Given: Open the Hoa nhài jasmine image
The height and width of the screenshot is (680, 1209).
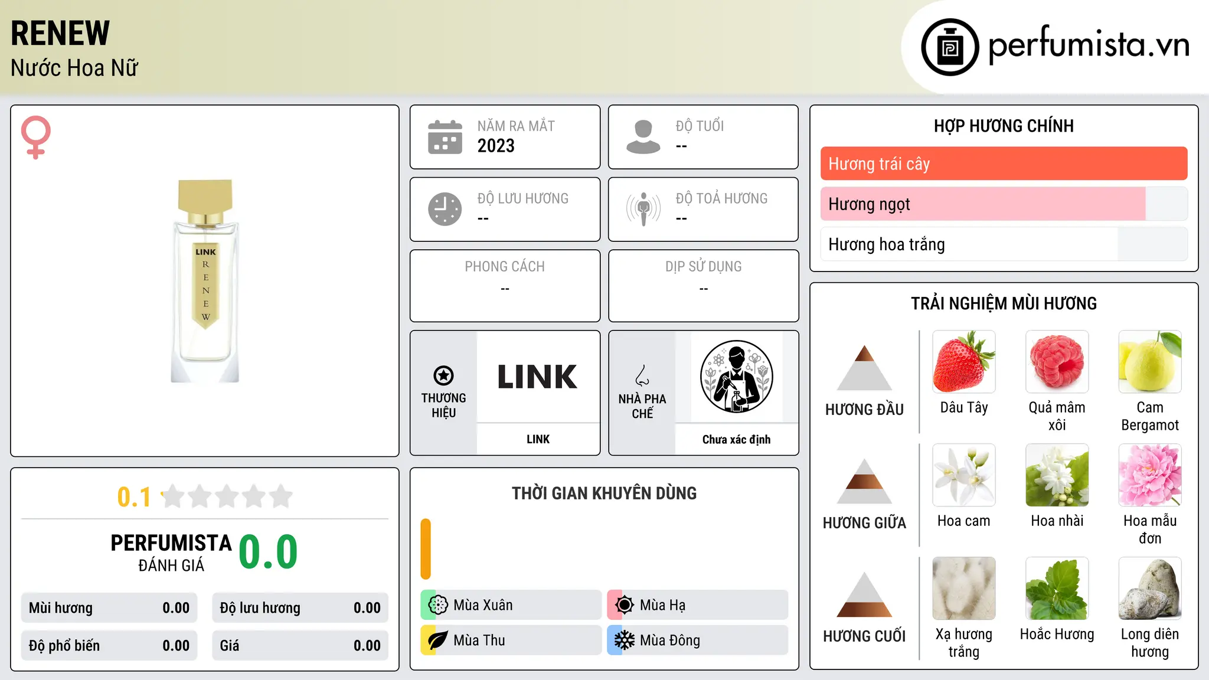Looking at the screenshot, I should (1057, 475).
